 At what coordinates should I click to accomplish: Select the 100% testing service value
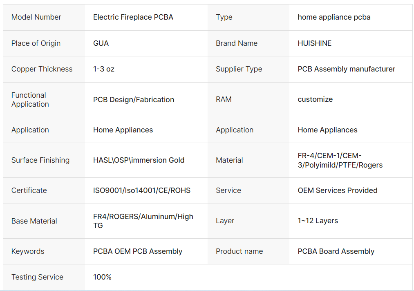[x=102, y=277]
